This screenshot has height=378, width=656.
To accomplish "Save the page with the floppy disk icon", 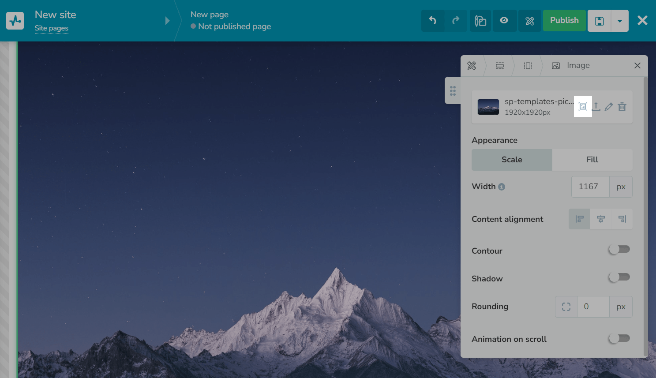I will [599, 21].
